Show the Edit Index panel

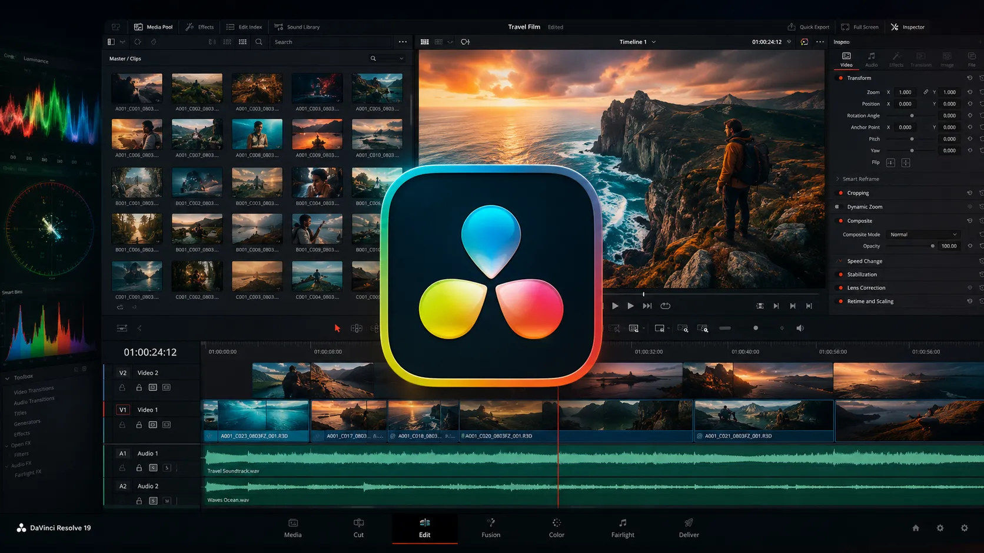click(244, 27)
